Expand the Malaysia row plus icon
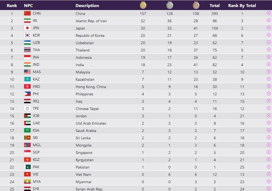272x191 pixels. click(x=269, y=72)
